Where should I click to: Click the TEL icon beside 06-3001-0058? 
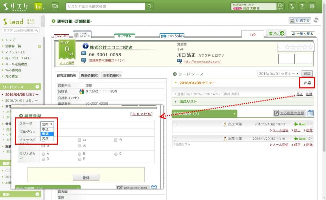[83, 54]
